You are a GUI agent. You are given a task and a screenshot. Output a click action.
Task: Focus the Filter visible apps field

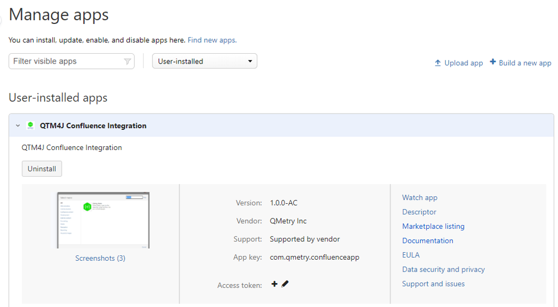(71, 61)
